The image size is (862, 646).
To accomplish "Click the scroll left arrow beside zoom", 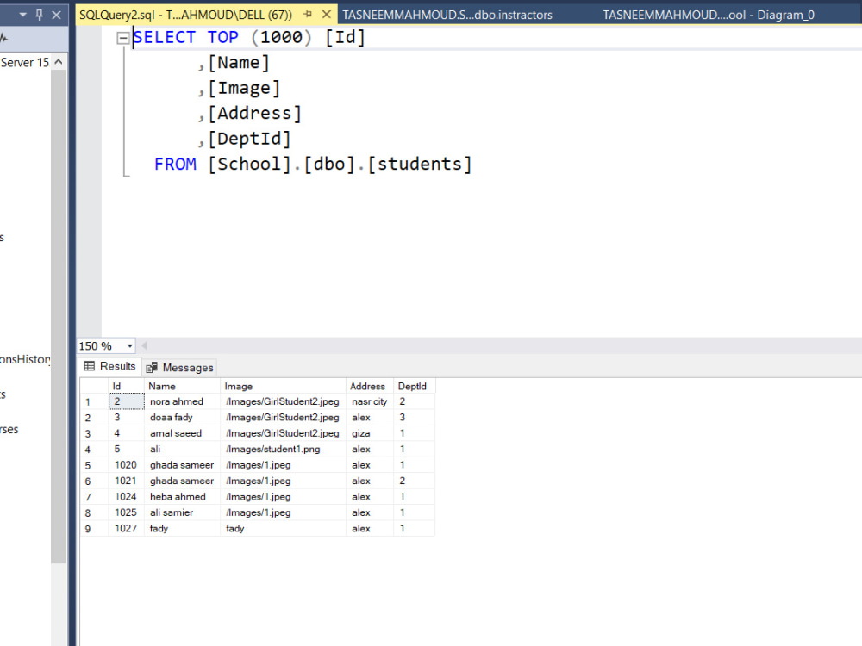I will tap(145, 346).
